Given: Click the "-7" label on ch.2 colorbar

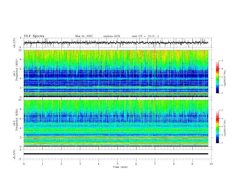Looking at the screenshot, I should point(221,143).
